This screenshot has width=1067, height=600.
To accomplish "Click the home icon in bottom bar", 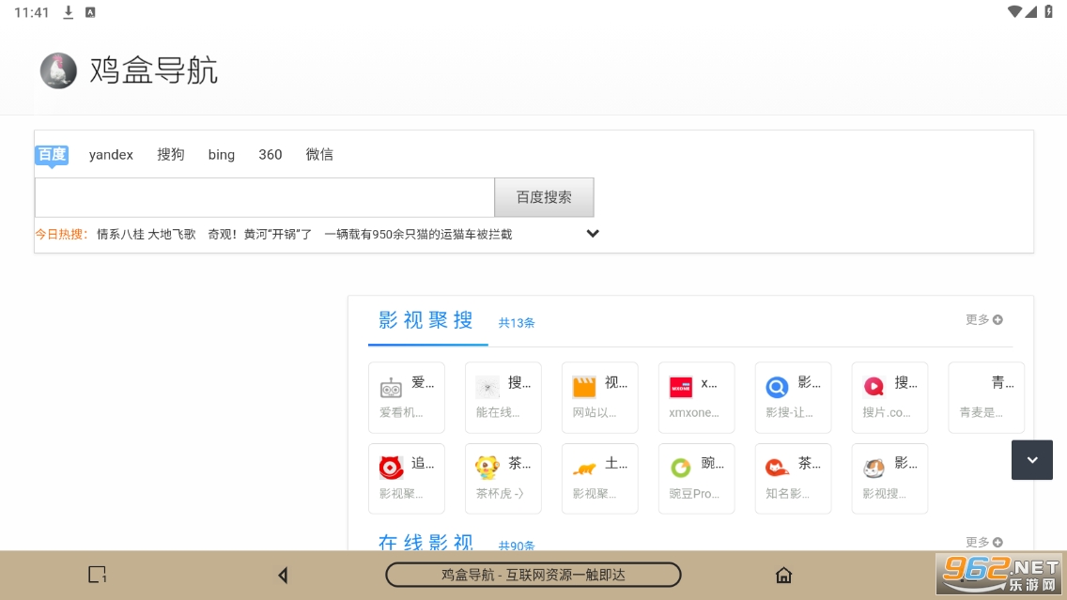I will (x=783, y=575).
